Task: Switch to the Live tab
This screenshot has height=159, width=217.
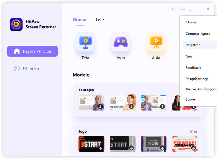Action: click(x=100, y=20)
